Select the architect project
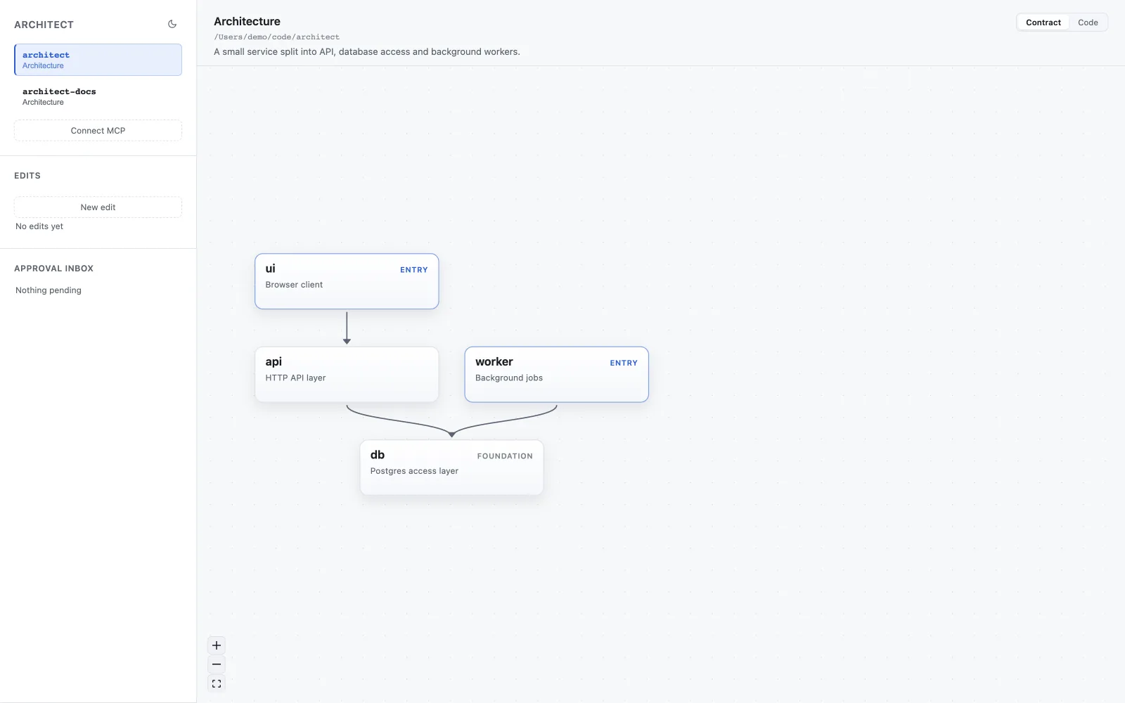The width and height of the screenshot is (1125, 703). [x=98, y=60]
